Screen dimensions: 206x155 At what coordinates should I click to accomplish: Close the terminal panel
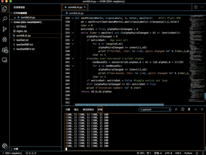(x=202, y=109)
